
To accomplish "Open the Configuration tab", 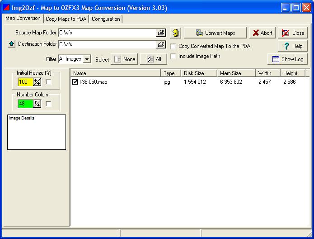I will click(106, 19).
